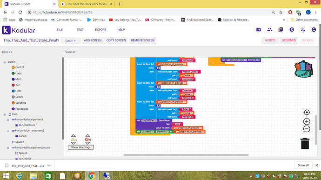The width and height of the screenshot is (321, 180).
Task: Open the Variables blocks category
Action: click(19, 103)
